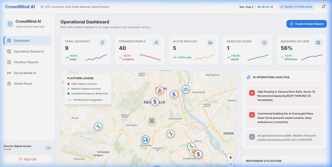The height and width of the screenshot is (167, 332).
Task: Click the Active Rescues yellow trend sparkline
Action: click(204, 57)
